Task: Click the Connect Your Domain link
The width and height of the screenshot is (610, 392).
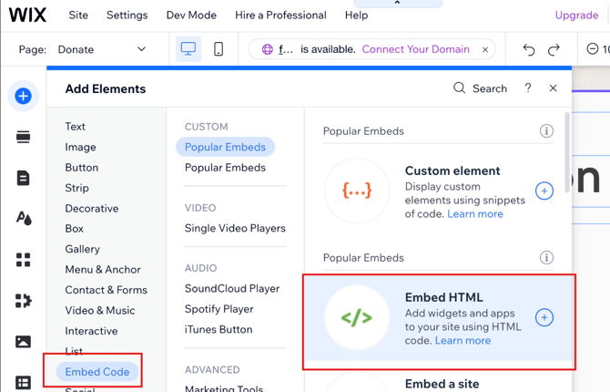Action: click(x=415, y=49)
